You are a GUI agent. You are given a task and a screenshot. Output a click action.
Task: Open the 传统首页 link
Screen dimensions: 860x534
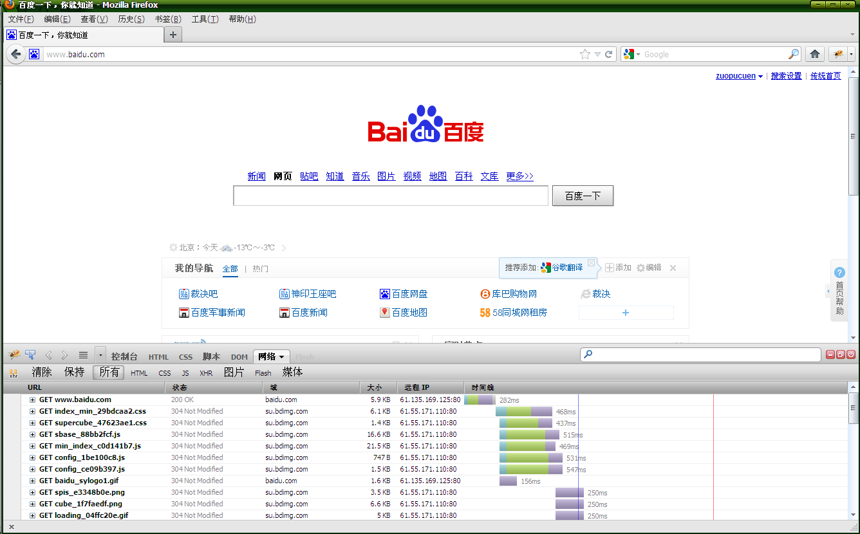coord(826,76)
